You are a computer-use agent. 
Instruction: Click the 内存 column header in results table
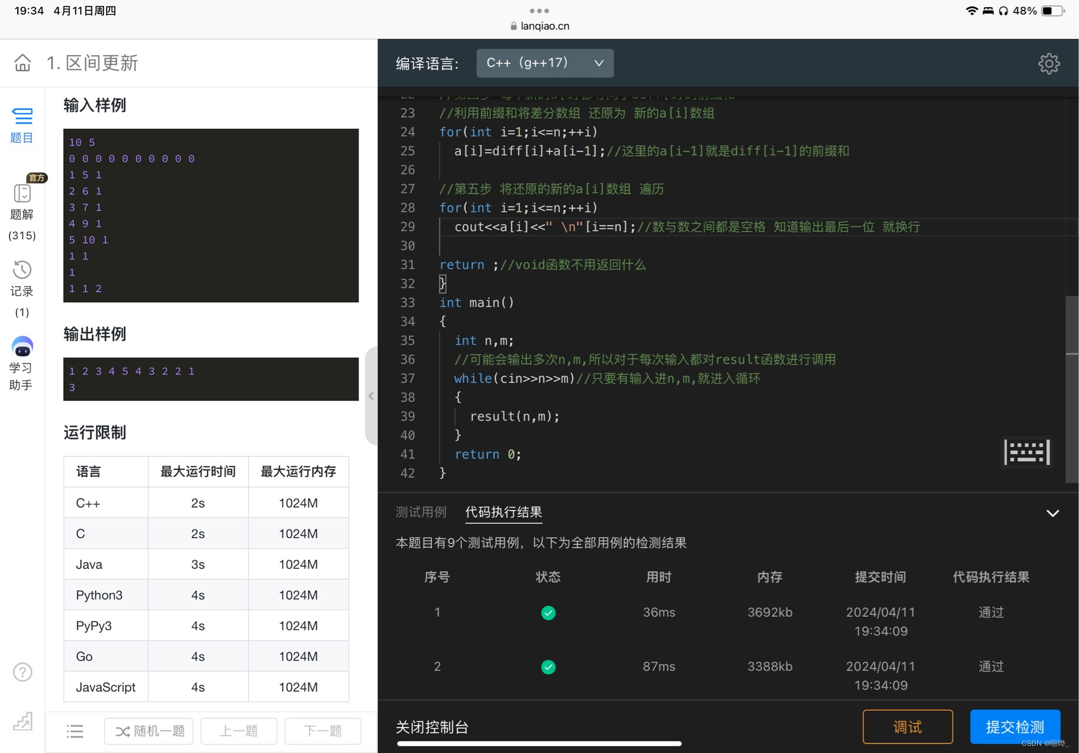click(769, 577)
